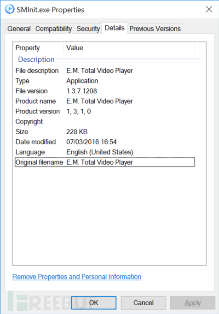Image resolution: width=219 pixels, height=314 pixels.
Task: Select the Copyright property row
Action: point(105,122)
